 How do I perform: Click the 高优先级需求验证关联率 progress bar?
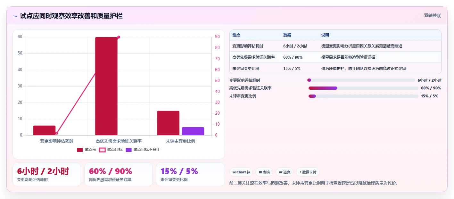(x=363, y=88)
